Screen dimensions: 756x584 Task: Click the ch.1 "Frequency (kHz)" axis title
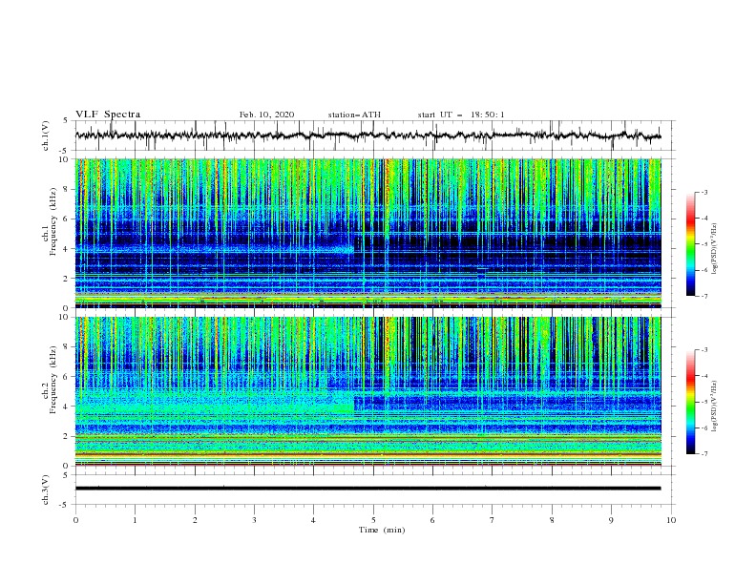point(52,221)
